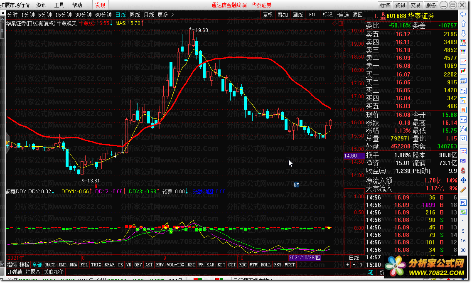The width and height of the screenshot is (472, 283).
Task: Click the F10 button in the chart toolbar
Action: pyautogui.click(x=313, y=15)
